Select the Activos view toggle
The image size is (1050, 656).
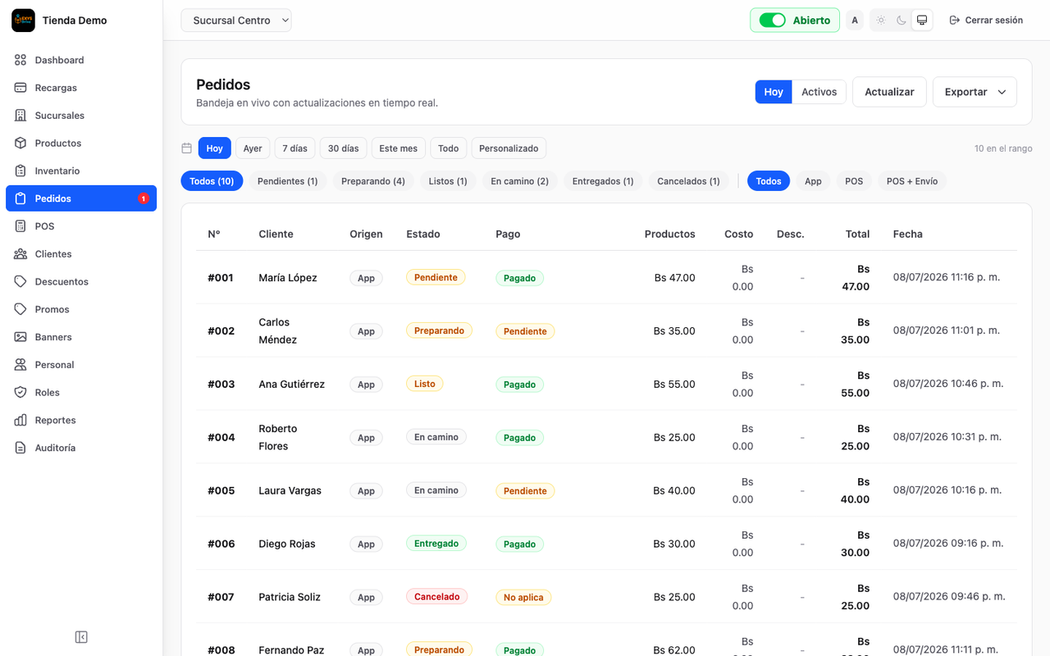(819, 92)
